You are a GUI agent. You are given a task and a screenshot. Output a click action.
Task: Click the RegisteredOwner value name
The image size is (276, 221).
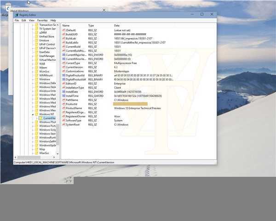tap(75, 116)
